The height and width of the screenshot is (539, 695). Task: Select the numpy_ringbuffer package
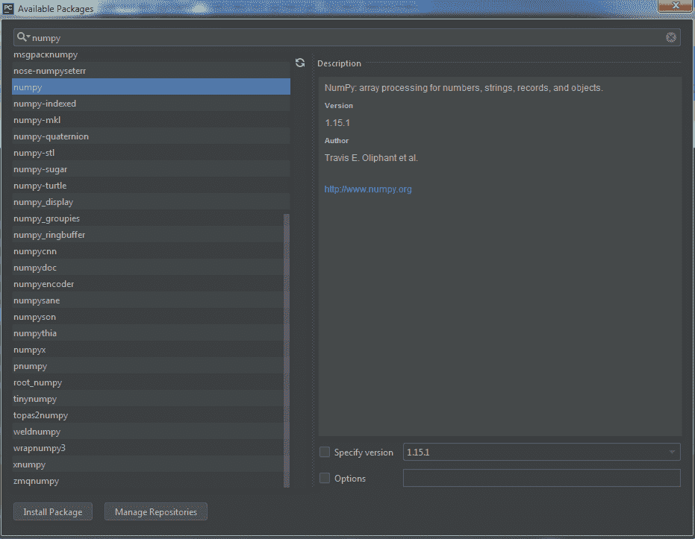click(x=49, y=235)
